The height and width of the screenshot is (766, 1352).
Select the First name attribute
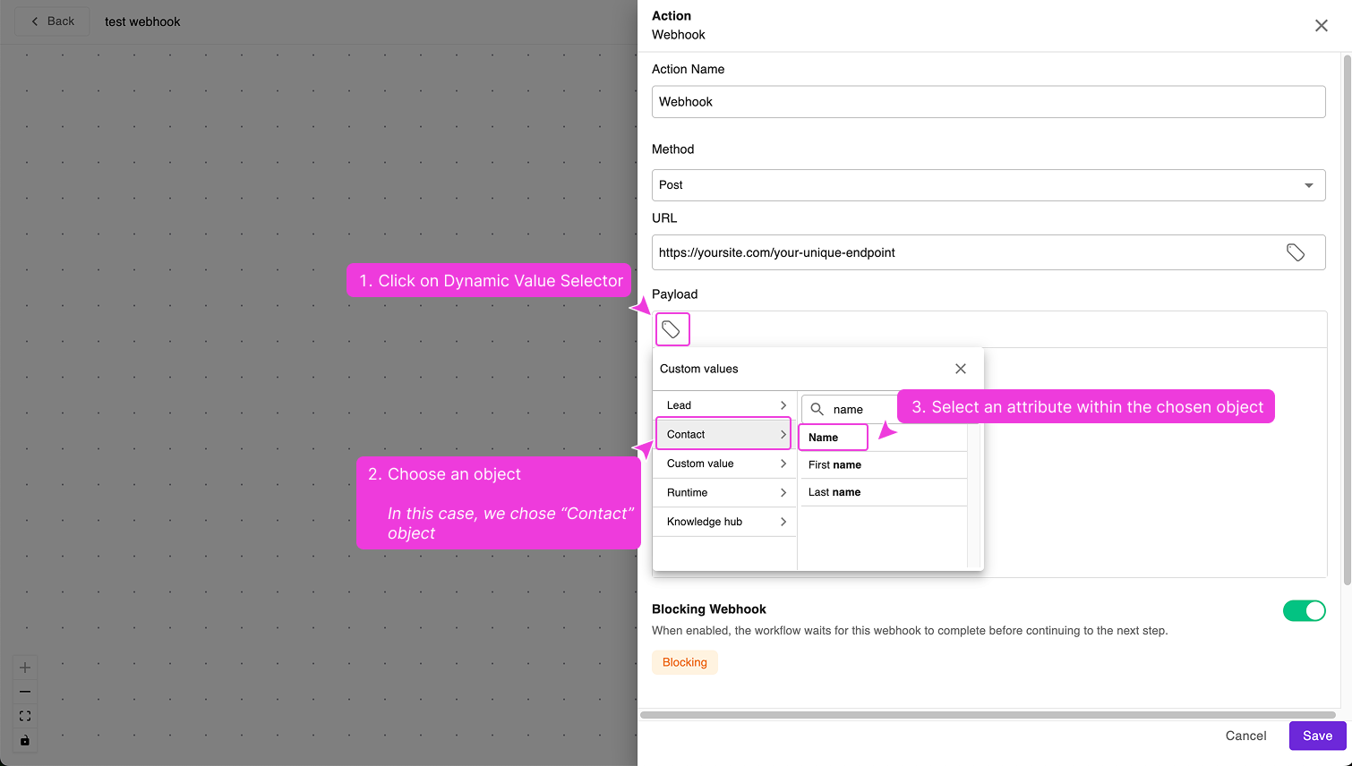tap(833, 464)
